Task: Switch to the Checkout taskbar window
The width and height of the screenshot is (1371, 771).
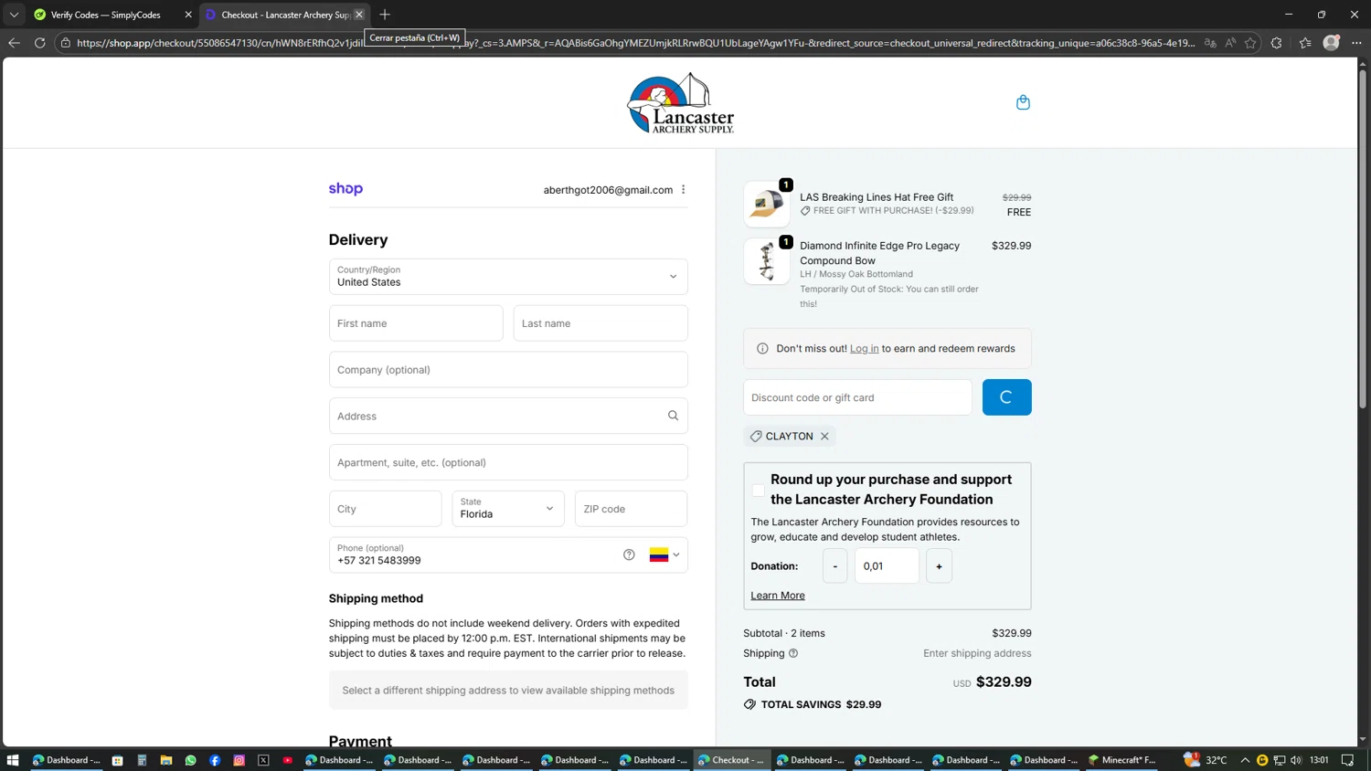Action: tap(731, 760)
